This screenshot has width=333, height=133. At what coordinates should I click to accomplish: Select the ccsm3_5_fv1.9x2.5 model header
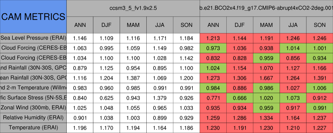[x=133, y=8]
